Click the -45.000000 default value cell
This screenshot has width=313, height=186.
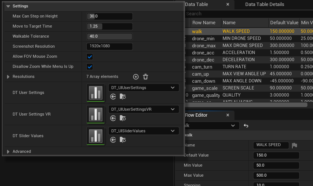point(282,81)
